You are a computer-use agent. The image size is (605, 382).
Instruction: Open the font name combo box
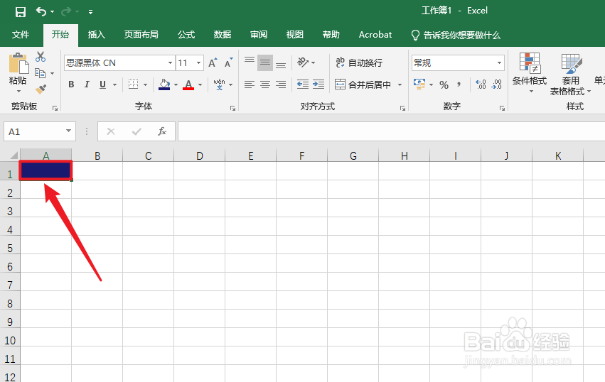point(119,62)
